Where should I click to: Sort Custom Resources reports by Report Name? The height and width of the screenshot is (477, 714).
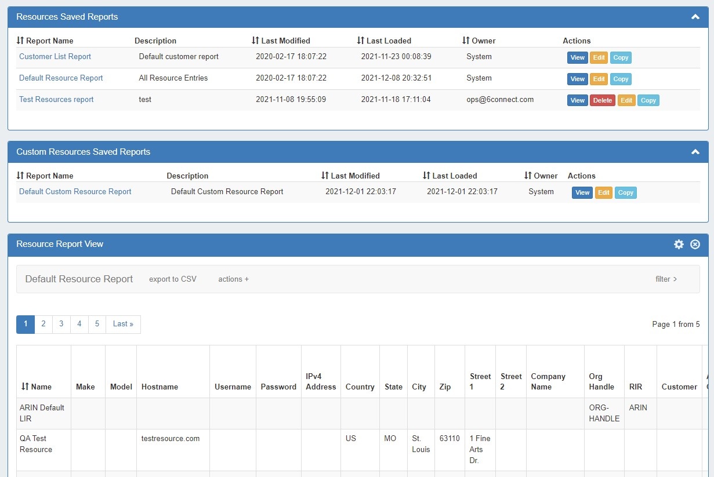(45, 176)
